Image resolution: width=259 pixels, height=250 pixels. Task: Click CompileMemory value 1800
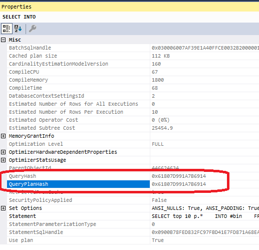coord(158,80)
